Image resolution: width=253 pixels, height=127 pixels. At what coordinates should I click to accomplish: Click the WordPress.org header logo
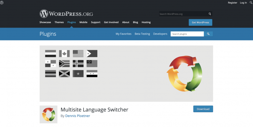66,14
